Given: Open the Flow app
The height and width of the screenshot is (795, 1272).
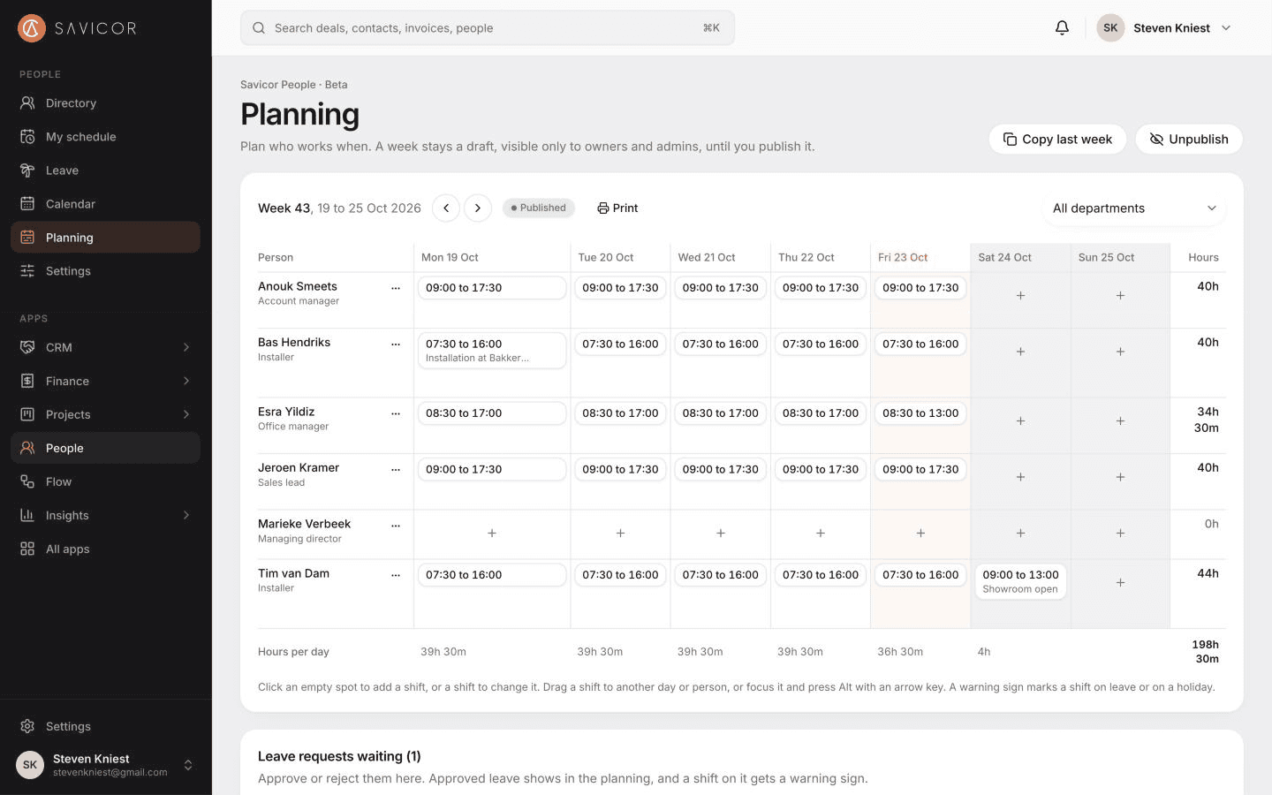Looking at the screenshot, I should pos(105,482).
